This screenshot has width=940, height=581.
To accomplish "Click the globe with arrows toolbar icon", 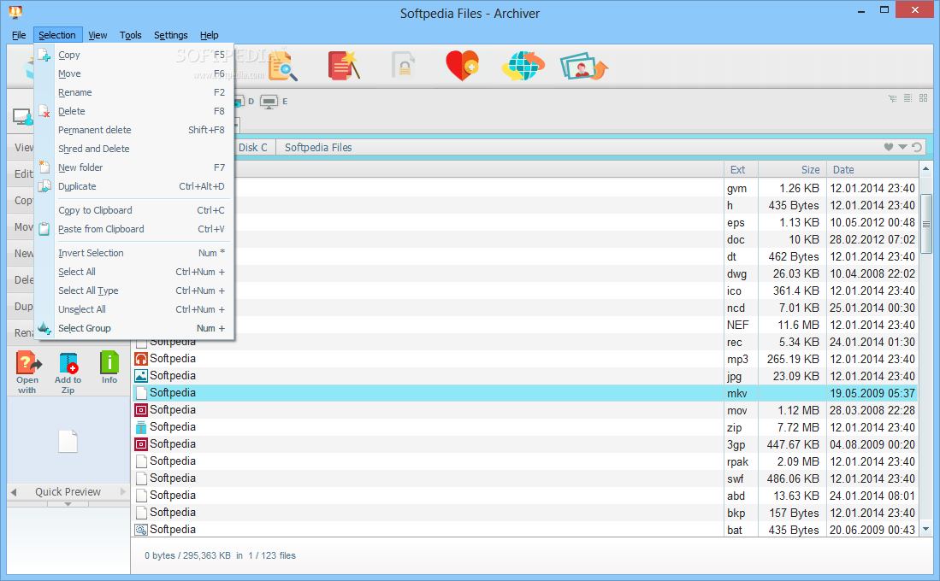I will (523, 65).
